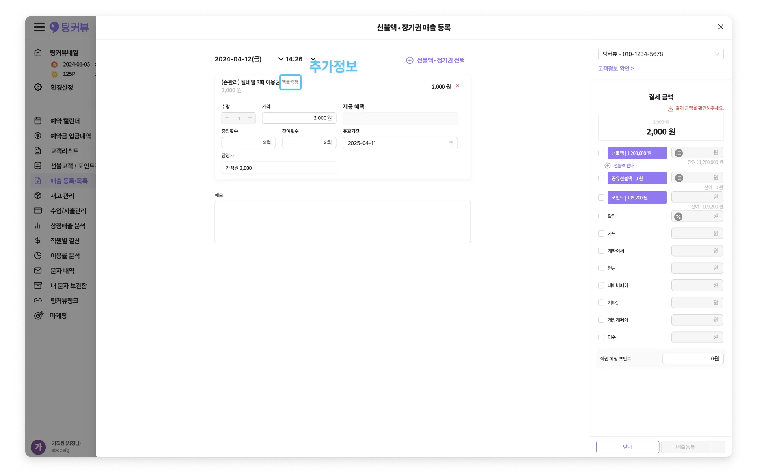The width and height of the screenshot is (757, 475).
Task: Open the customer dropdown 팅커뷰 - 010-1234-5678
Action: 660,54
